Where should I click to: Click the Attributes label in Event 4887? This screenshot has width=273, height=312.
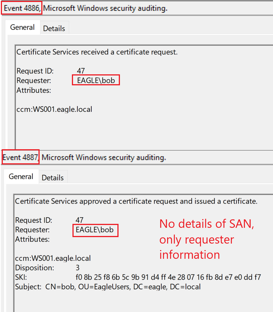pyautogui.click(x=32, y=239)
